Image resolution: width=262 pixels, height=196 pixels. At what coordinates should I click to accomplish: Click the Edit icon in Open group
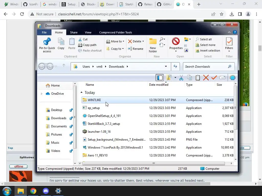(x=185, y=45)
